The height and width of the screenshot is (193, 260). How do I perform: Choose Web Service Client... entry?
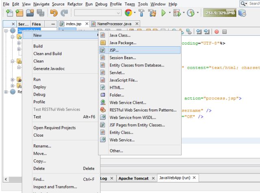(x=140, y=103)
